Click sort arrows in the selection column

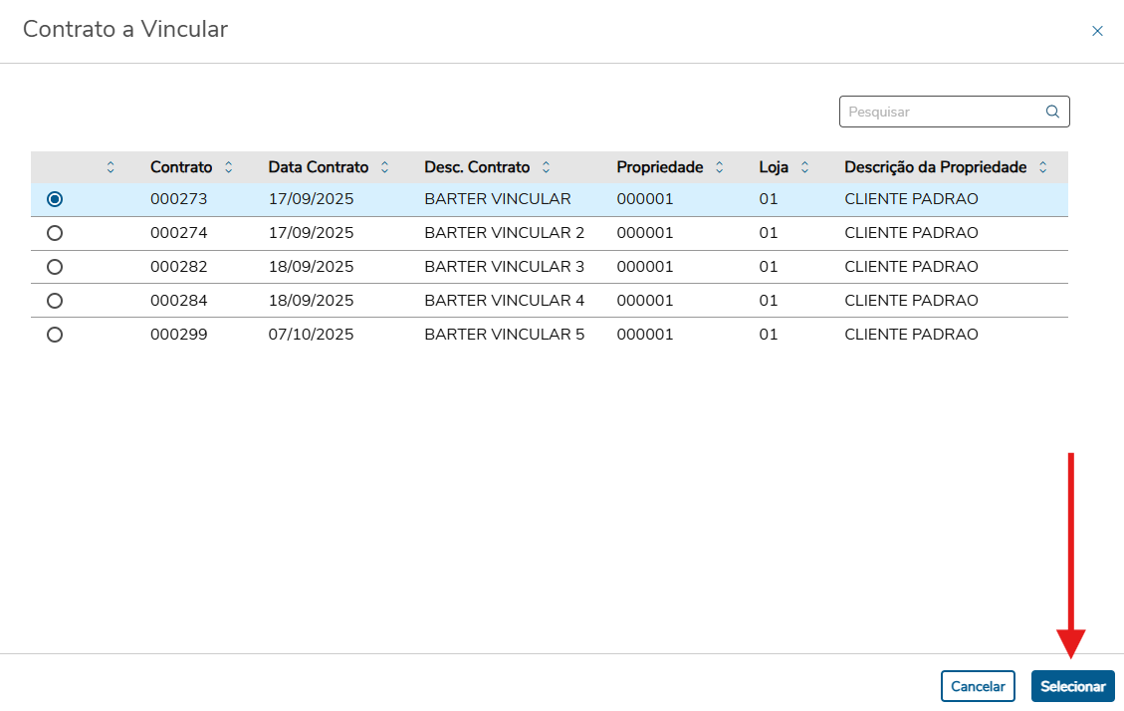point(111,167)
